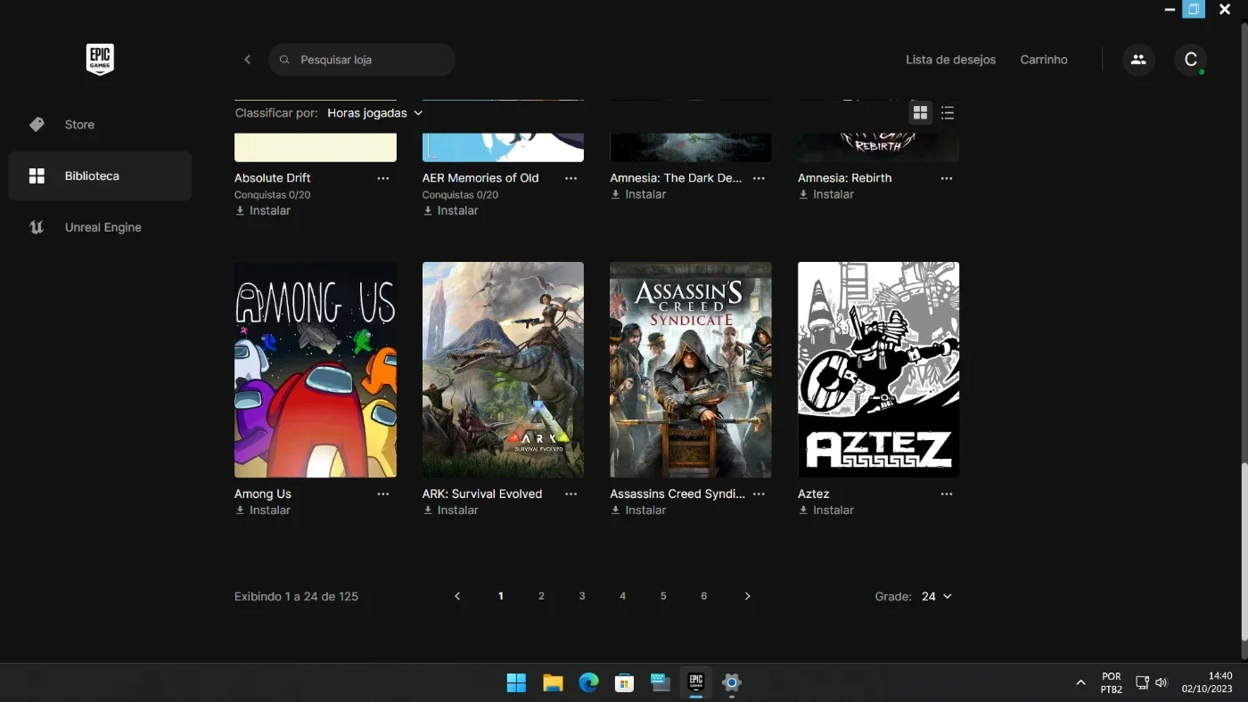Go to the next page arrow

click(x=747, y=596)
